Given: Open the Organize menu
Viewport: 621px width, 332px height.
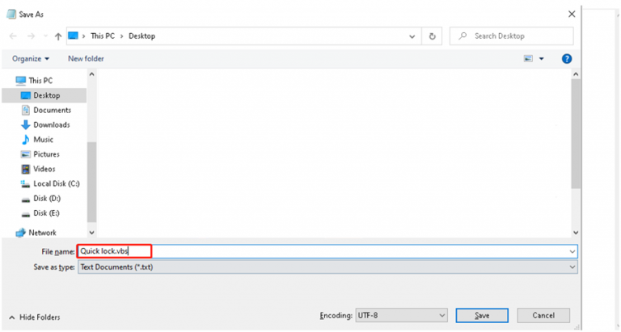Looking at the screenshot, I should tap(31, 59).
